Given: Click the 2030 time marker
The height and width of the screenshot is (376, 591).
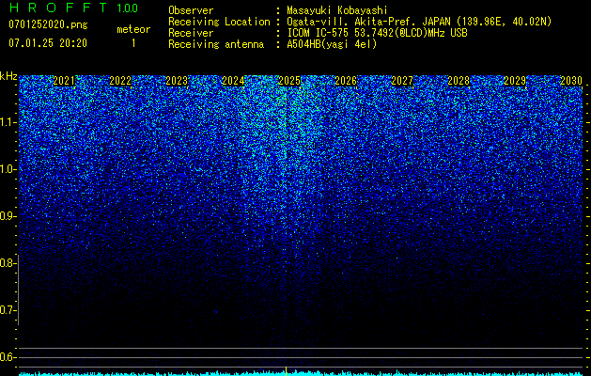Looking at the screenshot, I should pos(571,81).
